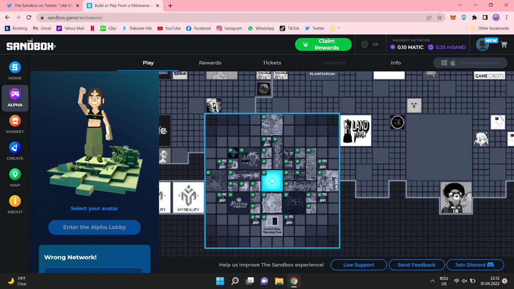Click The Sandbox logo

point(31,45)
